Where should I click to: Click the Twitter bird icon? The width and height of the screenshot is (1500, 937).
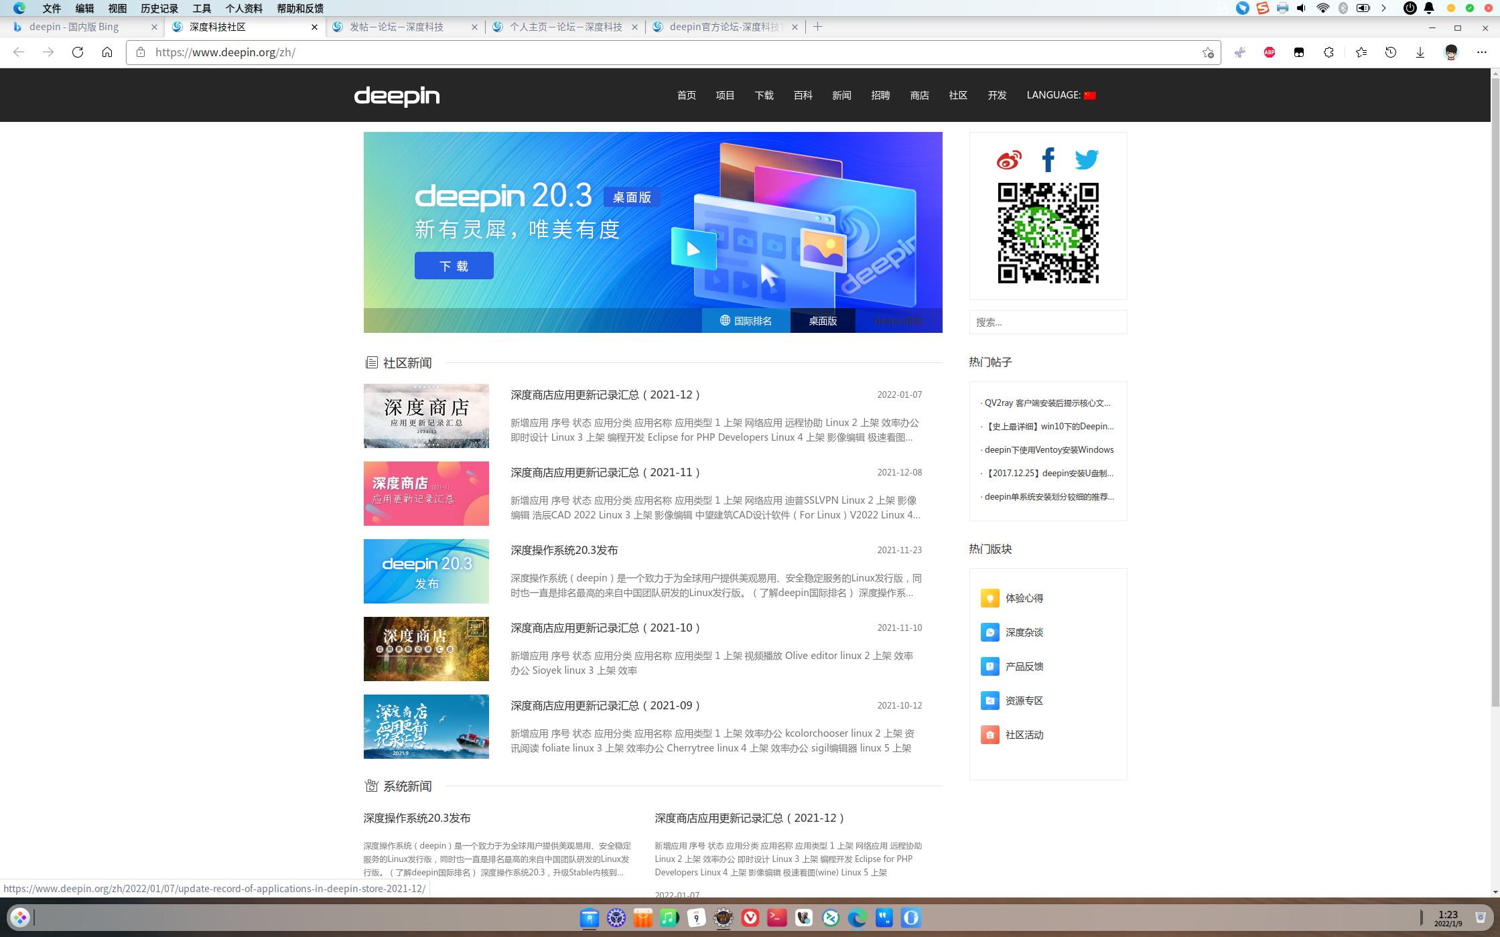[x=1086, y=160]
